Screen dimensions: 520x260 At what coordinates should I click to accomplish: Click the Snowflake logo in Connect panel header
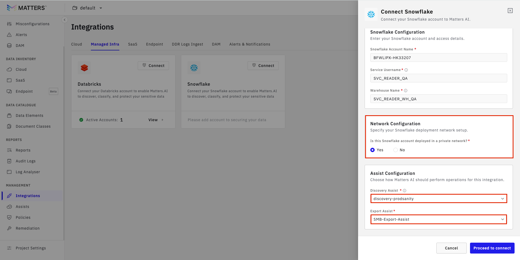point(371,14)
